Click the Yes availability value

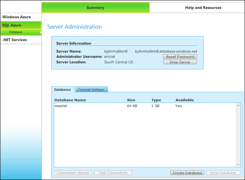coord(179,106)
